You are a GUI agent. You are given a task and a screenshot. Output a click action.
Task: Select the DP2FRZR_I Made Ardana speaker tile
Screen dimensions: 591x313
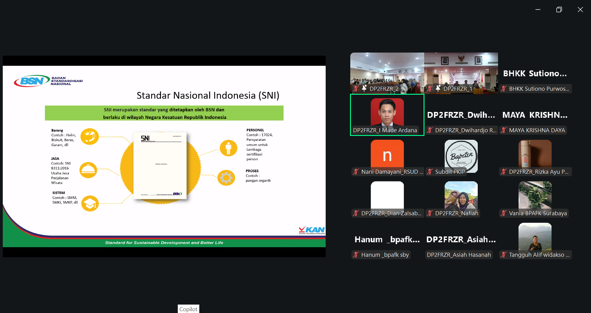[387, 115]
